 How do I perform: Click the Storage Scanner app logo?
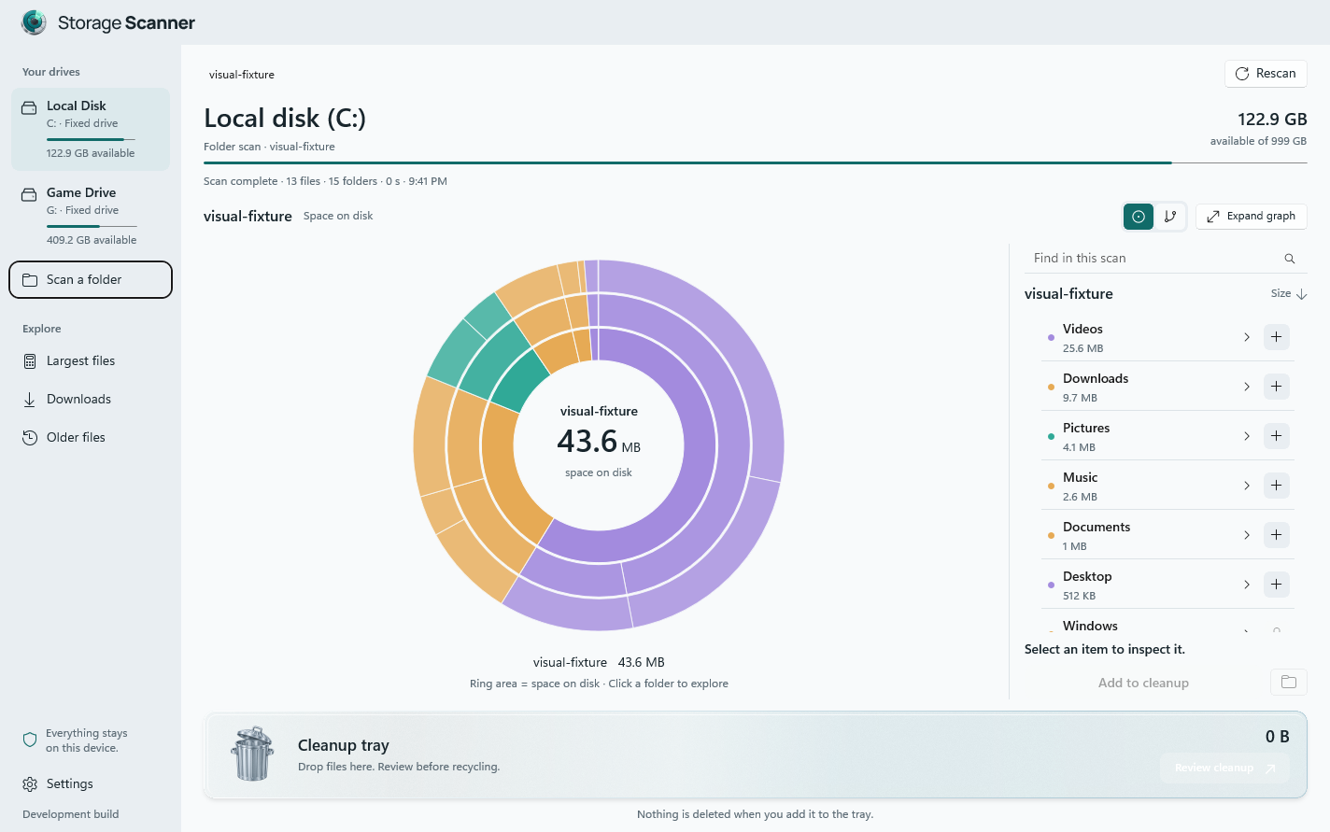click(35, 22)
